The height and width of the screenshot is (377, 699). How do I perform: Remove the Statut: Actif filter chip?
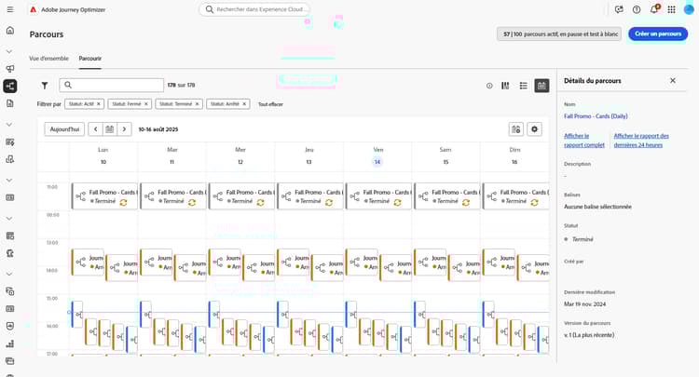click(99, 103)
